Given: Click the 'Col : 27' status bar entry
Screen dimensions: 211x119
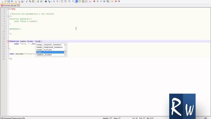Looking at the screenshot, I should pos(142,118).
